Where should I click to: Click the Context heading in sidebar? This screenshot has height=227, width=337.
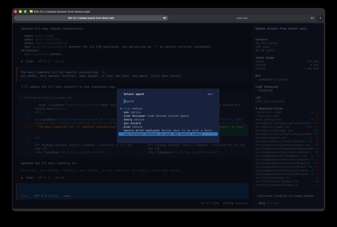click(x=261, y=40)
